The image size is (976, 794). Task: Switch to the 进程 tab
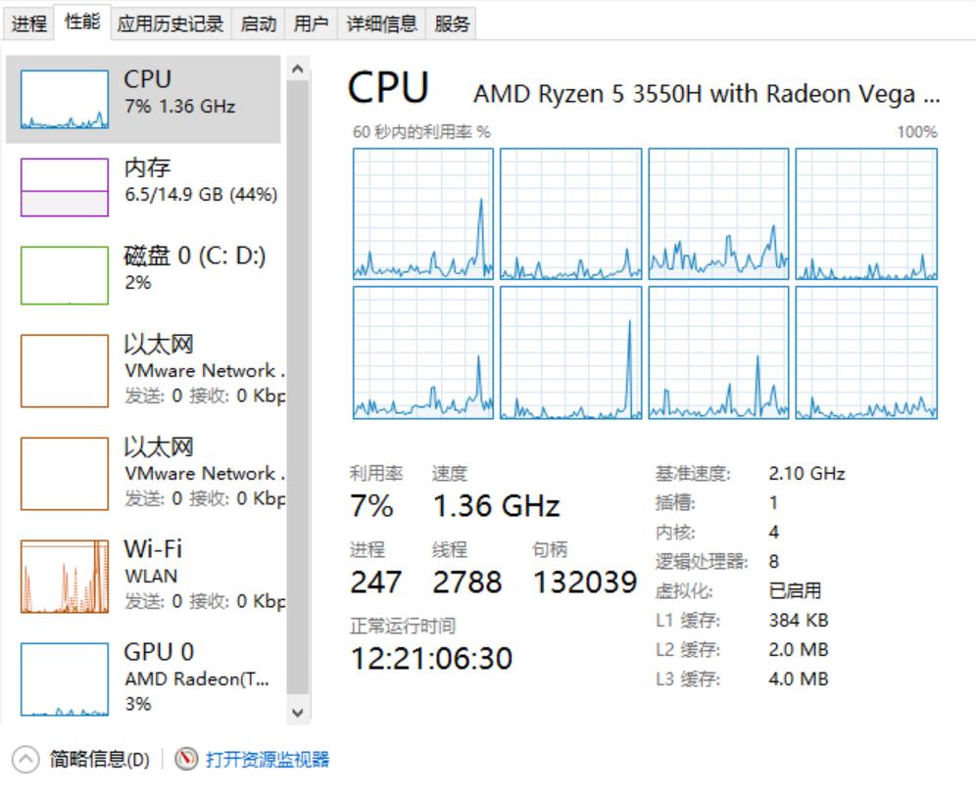[29, 24]
